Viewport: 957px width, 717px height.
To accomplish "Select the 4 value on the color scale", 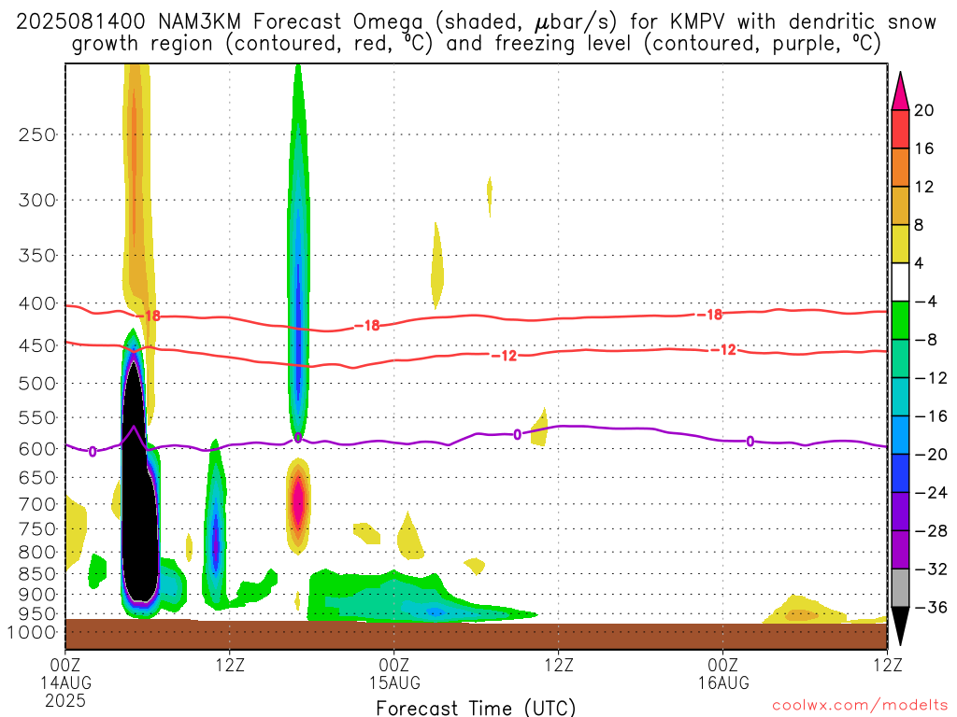I will coord(919,263).
